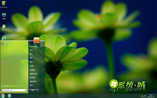Launch 腾讯QQ from the Start menu
The width and height of the screenshot is (157, 98).
5,45
